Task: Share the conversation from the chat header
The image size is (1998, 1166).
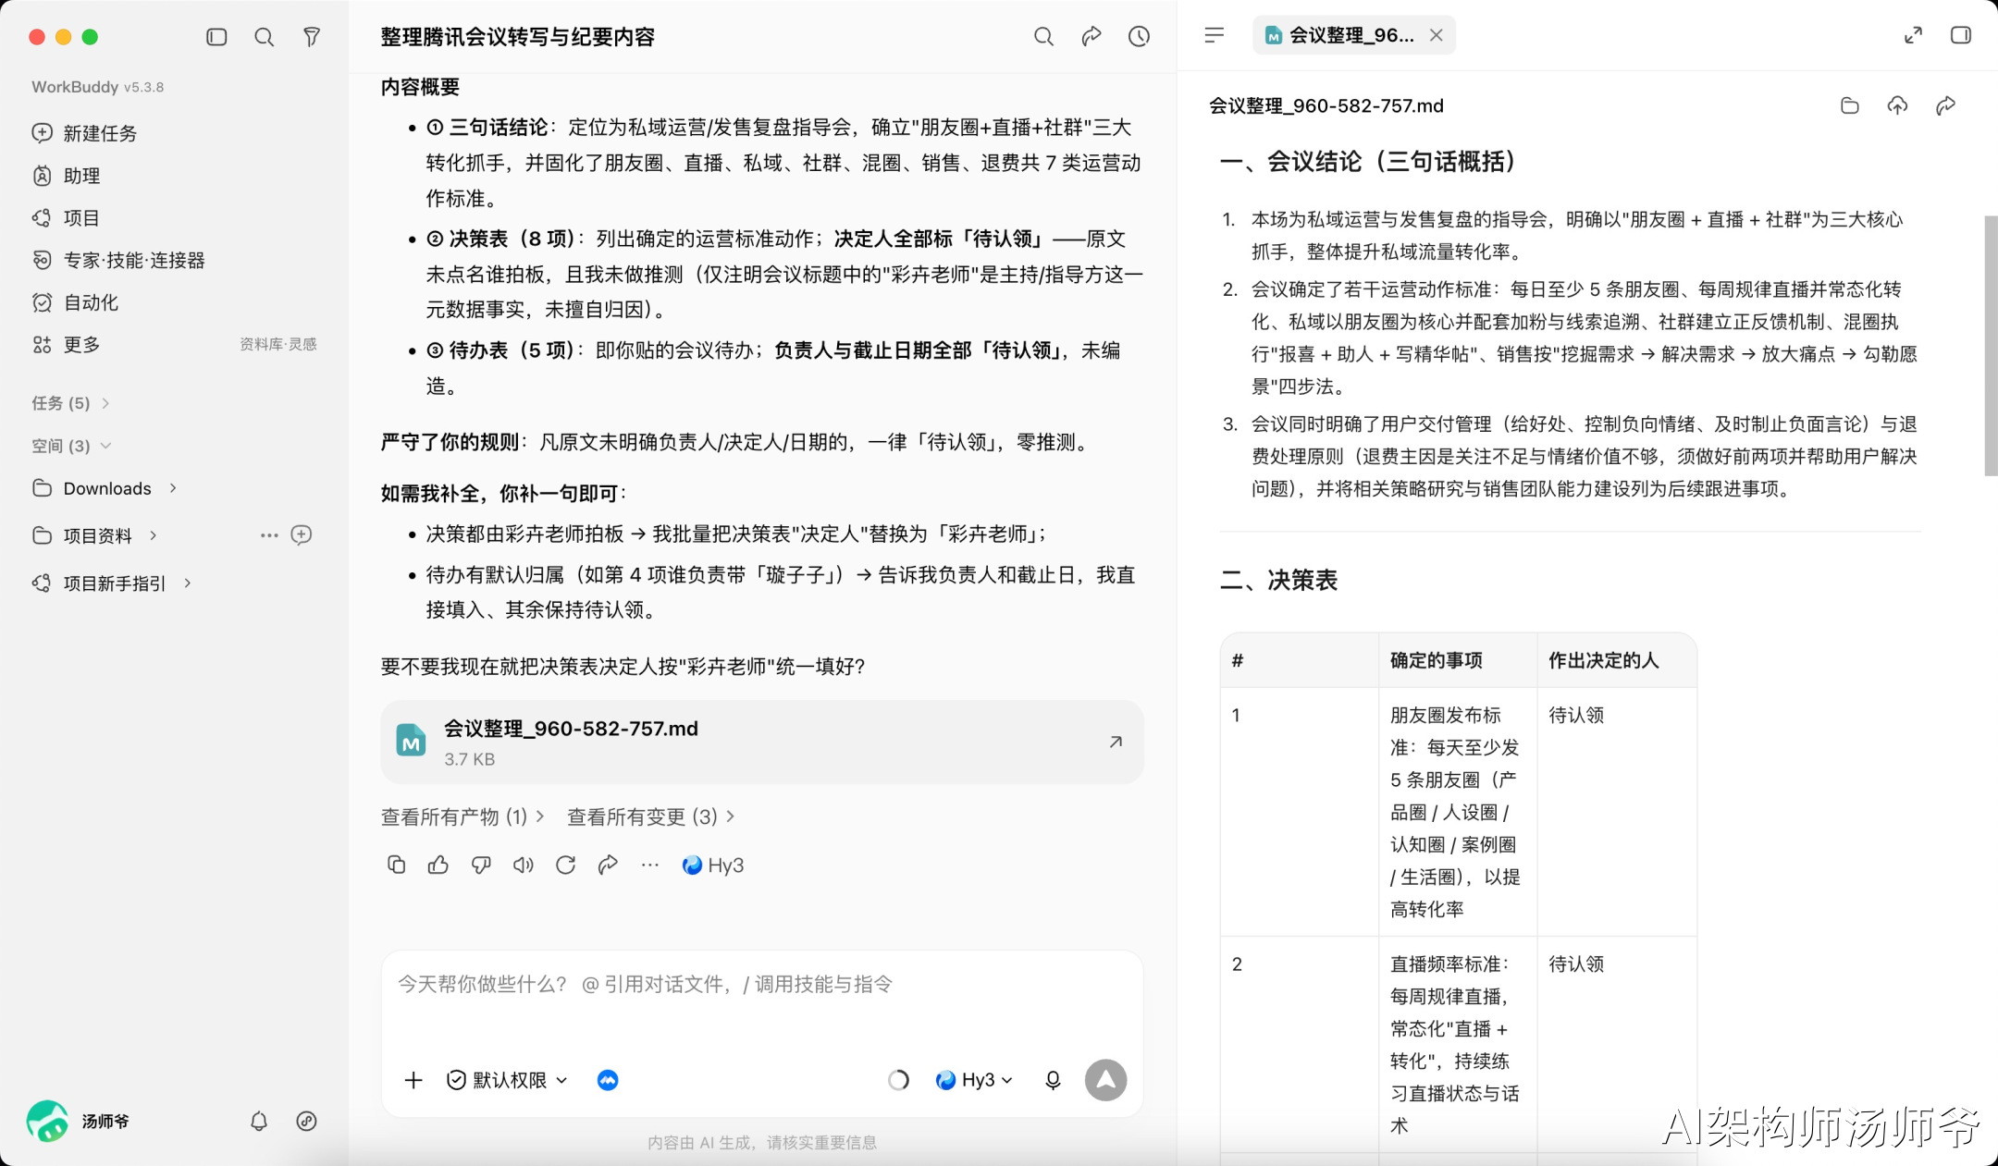Action: coord(1091,37)
